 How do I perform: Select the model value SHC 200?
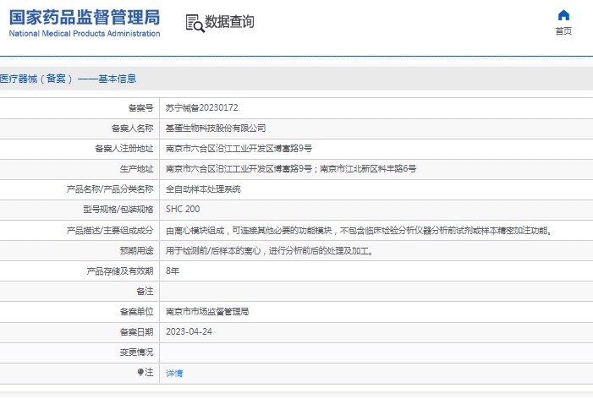(x=183, y=209)
